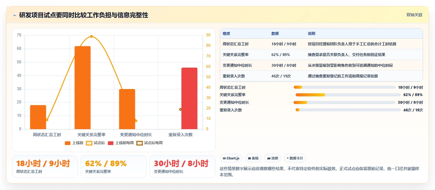
Task: Click the 关键关系完整率 progress bar
Action: [348, 95]
